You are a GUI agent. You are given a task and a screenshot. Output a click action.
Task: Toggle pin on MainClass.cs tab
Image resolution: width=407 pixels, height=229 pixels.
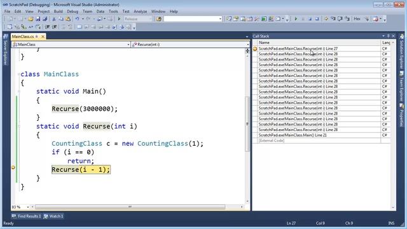[x=37, y=37]
